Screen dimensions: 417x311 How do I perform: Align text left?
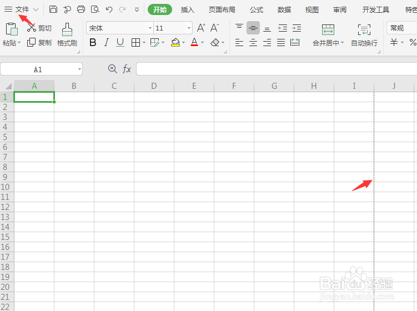[239, 42]
